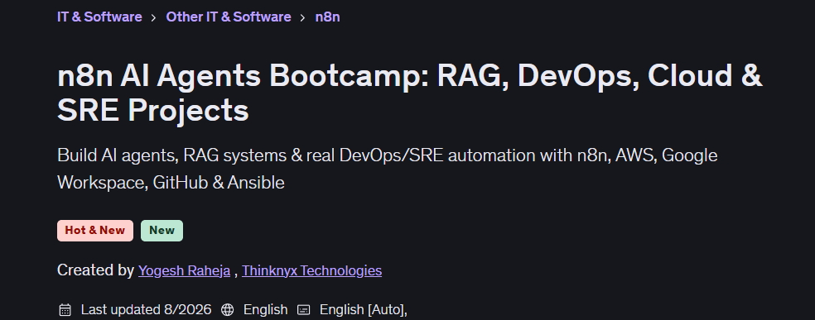
Task: Click the closed captions icon
Action: [x=303, y=310]
